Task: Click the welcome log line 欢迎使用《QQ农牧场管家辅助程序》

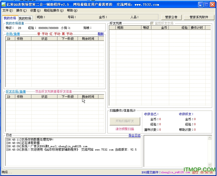Action: click(71, 150)
